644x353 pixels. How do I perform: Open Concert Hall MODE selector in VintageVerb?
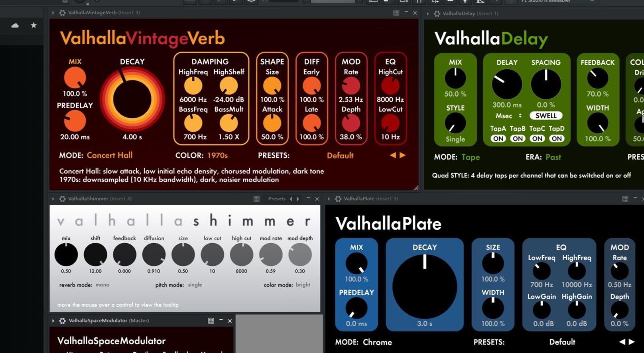click(x=110, y=155)
